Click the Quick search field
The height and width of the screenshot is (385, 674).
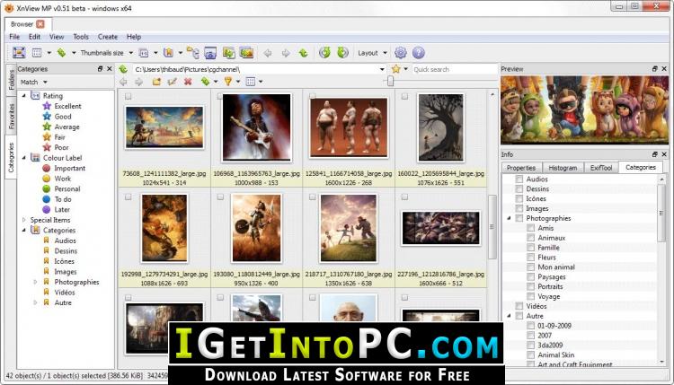click(454, 69)
